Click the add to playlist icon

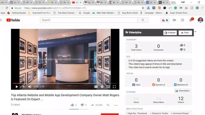point(108,105)
